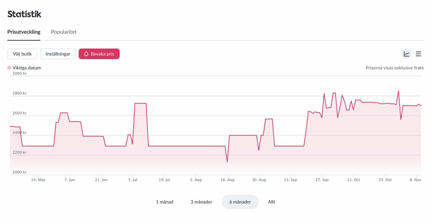Open the Välj butik selector
This screenshot has height=223, width=433.
tap(22, 54)
